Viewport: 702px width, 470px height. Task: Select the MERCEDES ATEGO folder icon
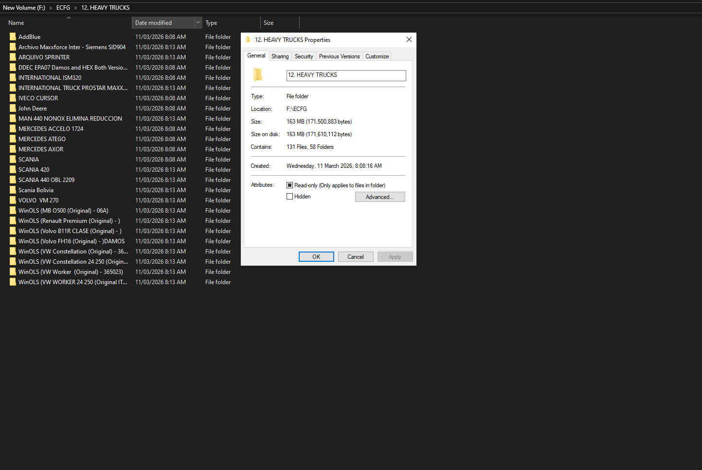point(12,139)
